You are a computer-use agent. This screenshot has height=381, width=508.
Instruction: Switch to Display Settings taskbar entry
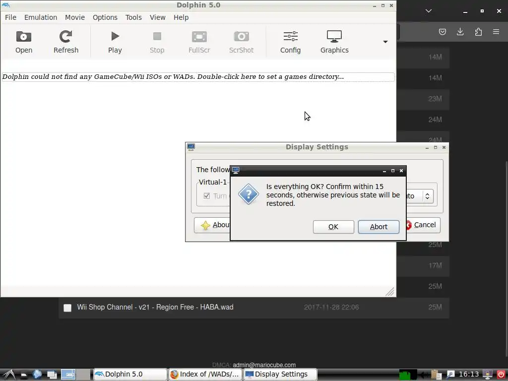pos(280,374)
